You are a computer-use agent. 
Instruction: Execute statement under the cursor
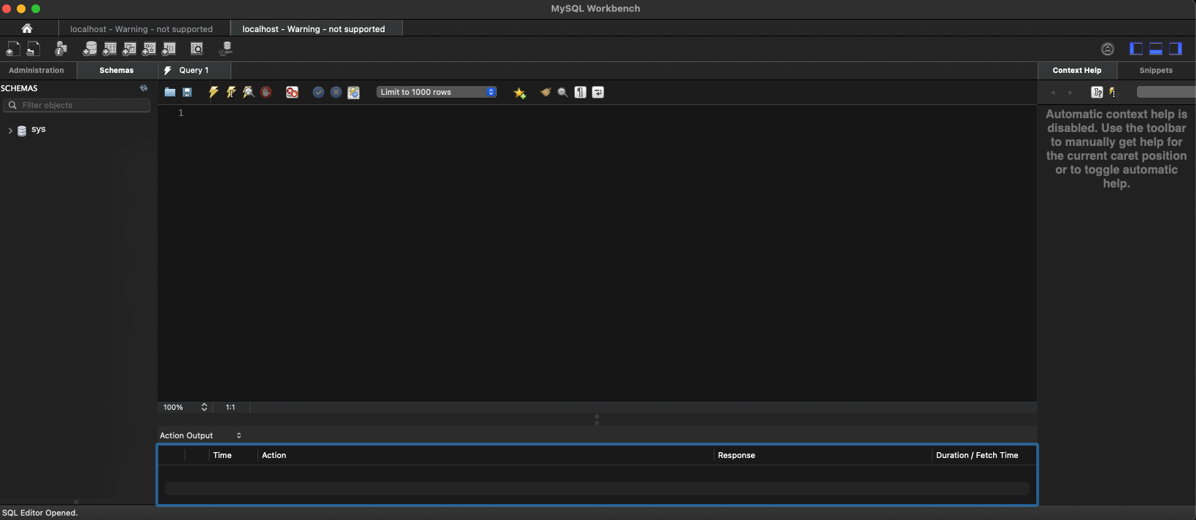pos(231,93)
